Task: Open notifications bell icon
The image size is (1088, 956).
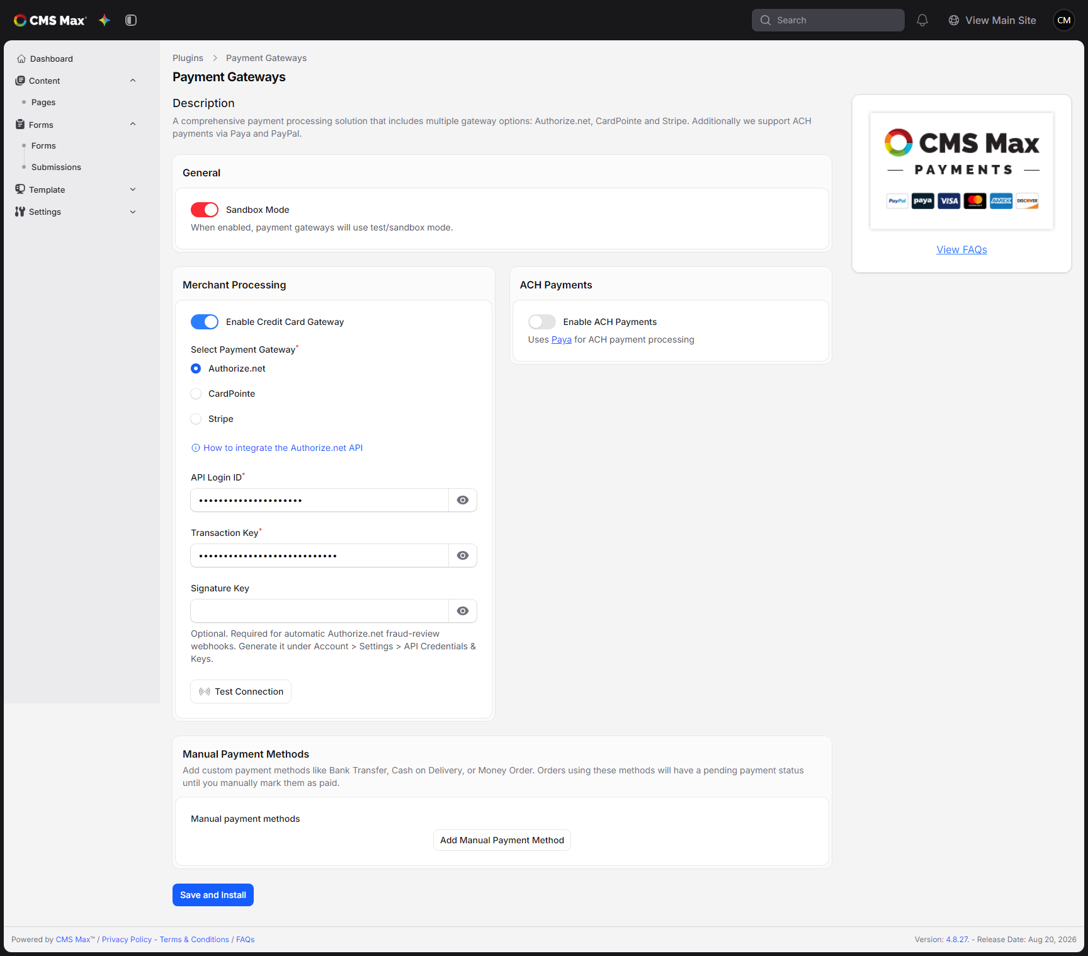Action: tap(922, 20)
